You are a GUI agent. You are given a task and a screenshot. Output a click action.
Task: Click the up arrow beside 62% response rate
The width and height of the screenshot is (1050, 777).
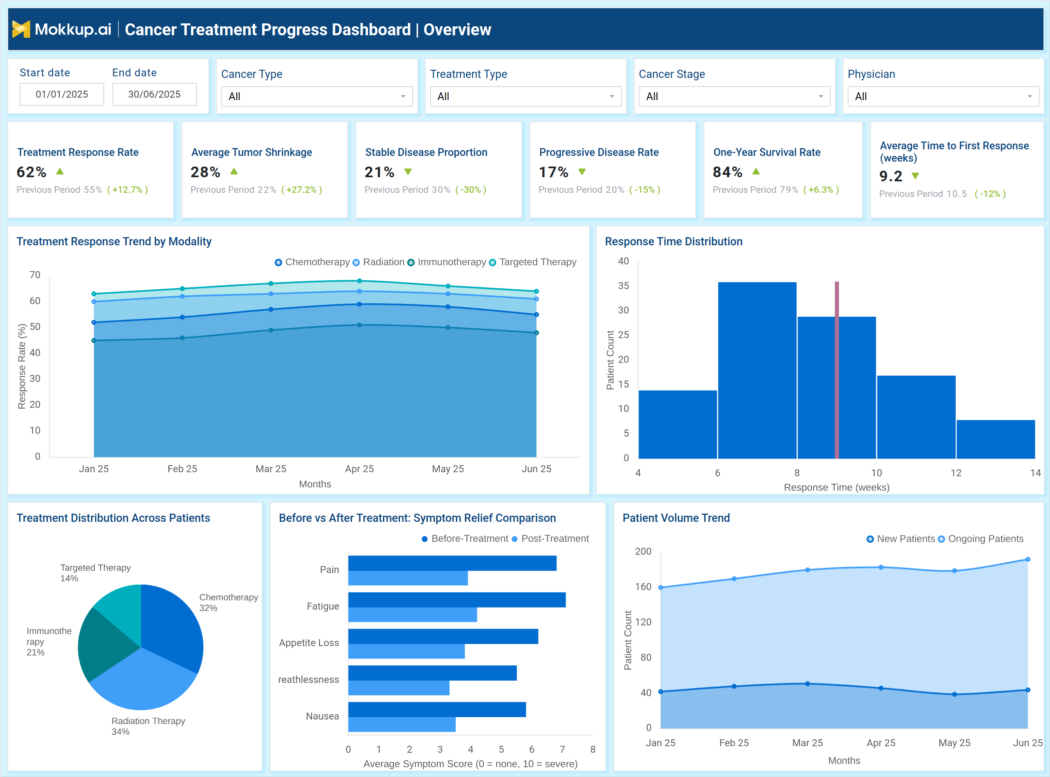[60, 171]
